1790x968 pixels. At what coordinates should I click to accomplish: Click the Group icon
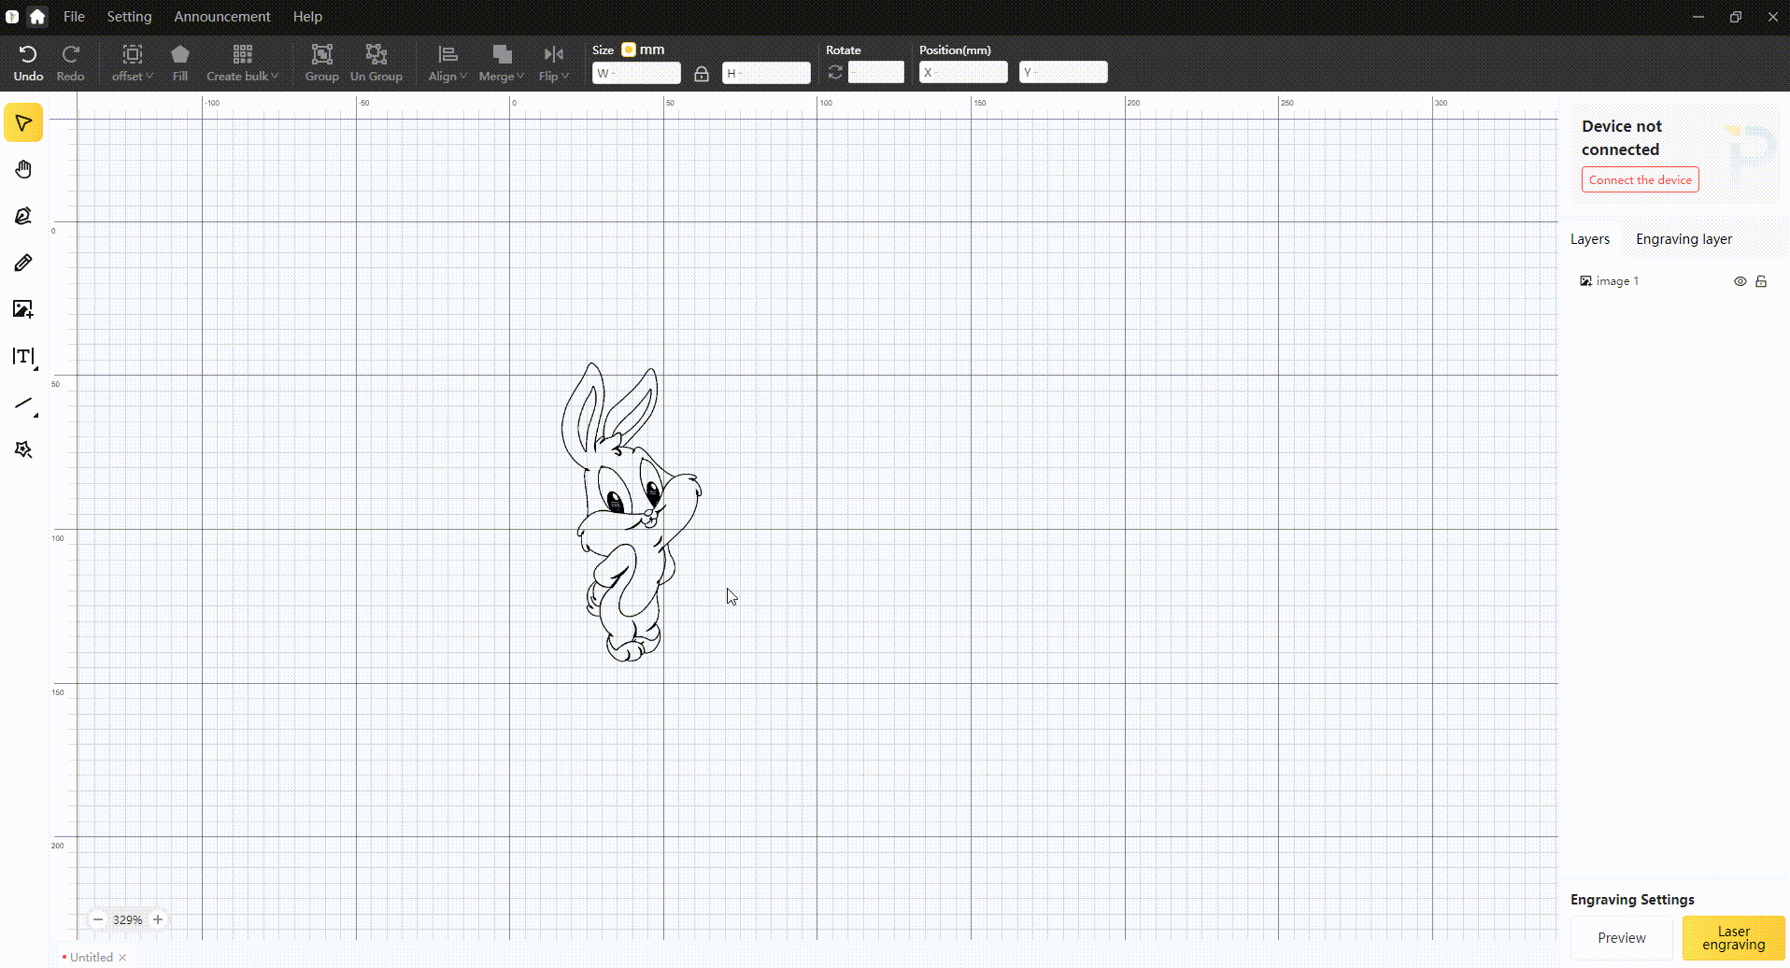(321, 64)
